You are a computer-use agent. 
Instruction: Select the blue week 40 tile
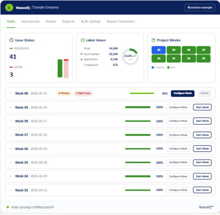(x=159, y=50)
